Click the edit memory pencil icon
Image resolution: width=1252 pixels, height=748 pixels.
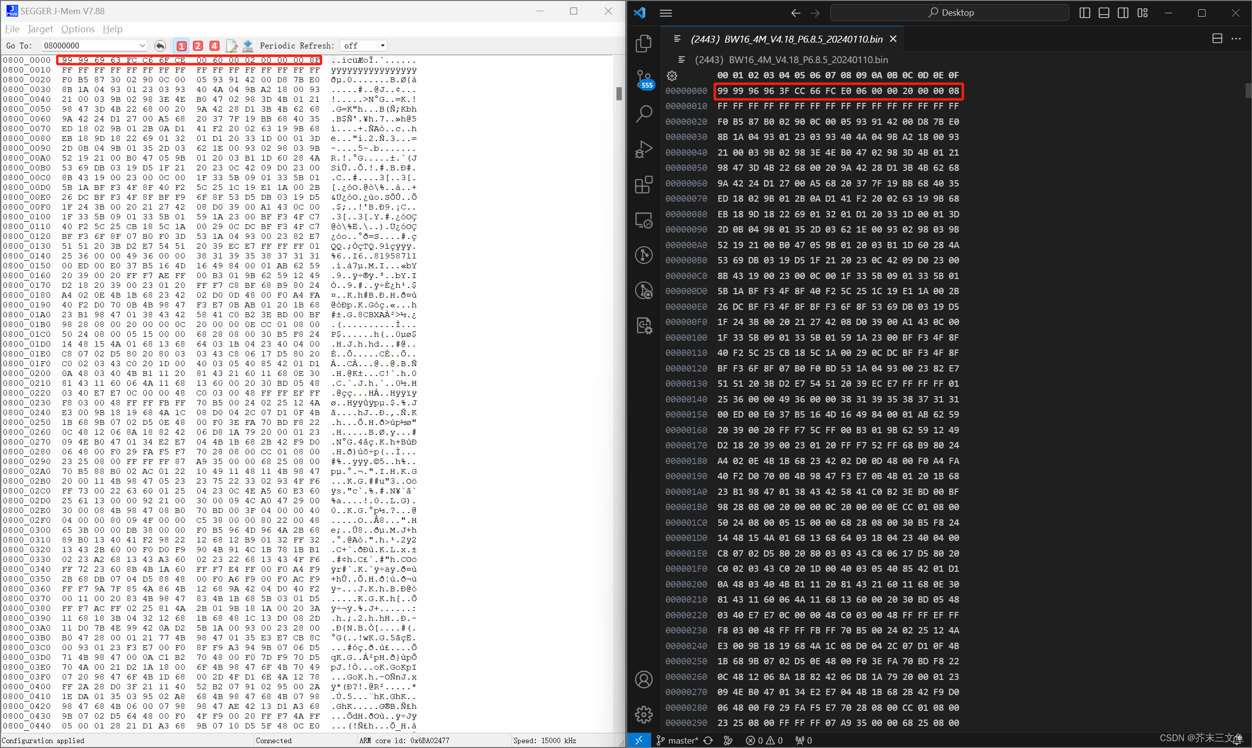click(231, 46)
